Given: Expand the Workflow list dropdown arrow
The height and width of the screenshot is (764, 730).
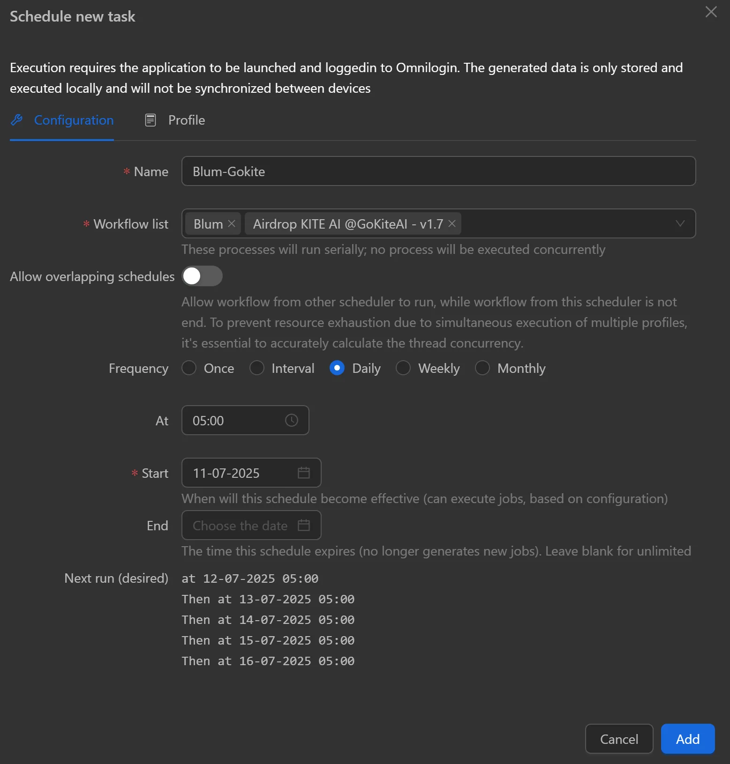Looking at the screenshot, I should (680, 223).
